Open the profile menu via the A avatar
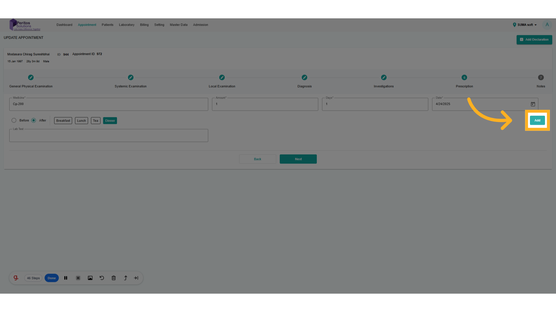Viewport: 556px width, 312px height. point(547,25)
